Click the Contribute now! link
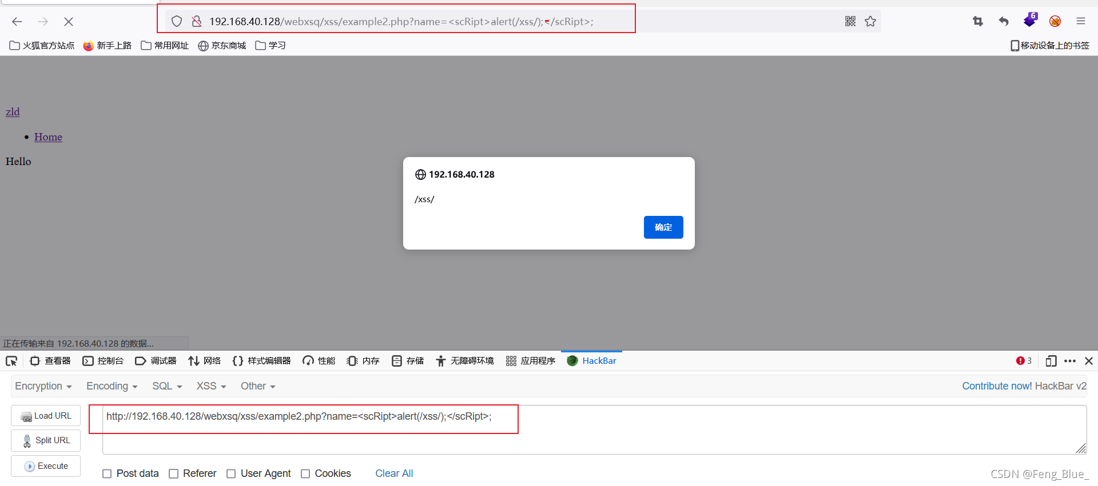1098x486 pixels. pos(997,386)
